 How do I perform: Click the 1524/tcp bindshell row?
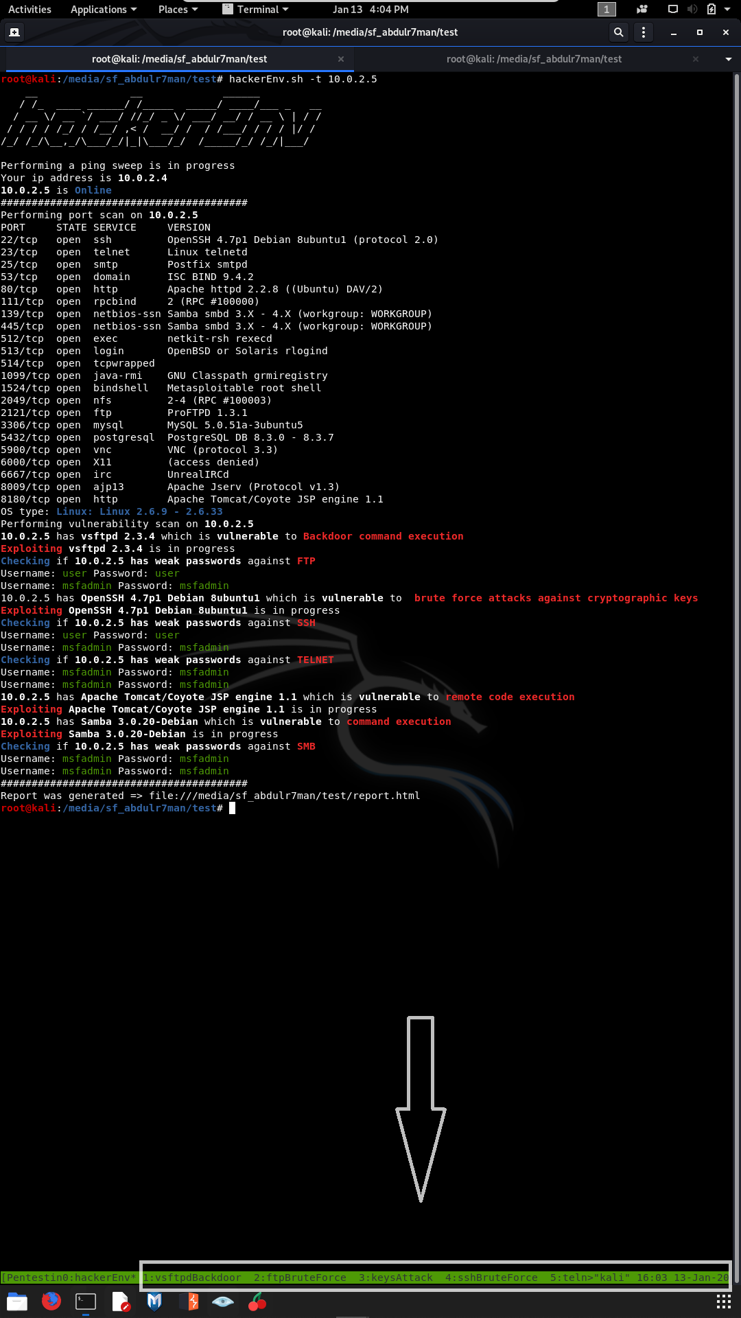[161, 388]
